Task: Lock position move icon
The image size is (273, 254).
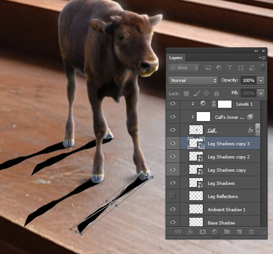Action: tap(206, 93)
